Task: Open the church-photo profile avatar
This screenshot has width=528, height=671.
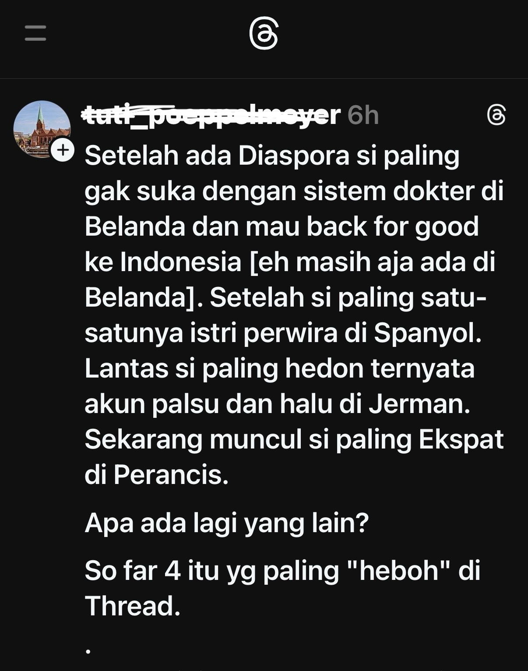Action: coord(42,129)
